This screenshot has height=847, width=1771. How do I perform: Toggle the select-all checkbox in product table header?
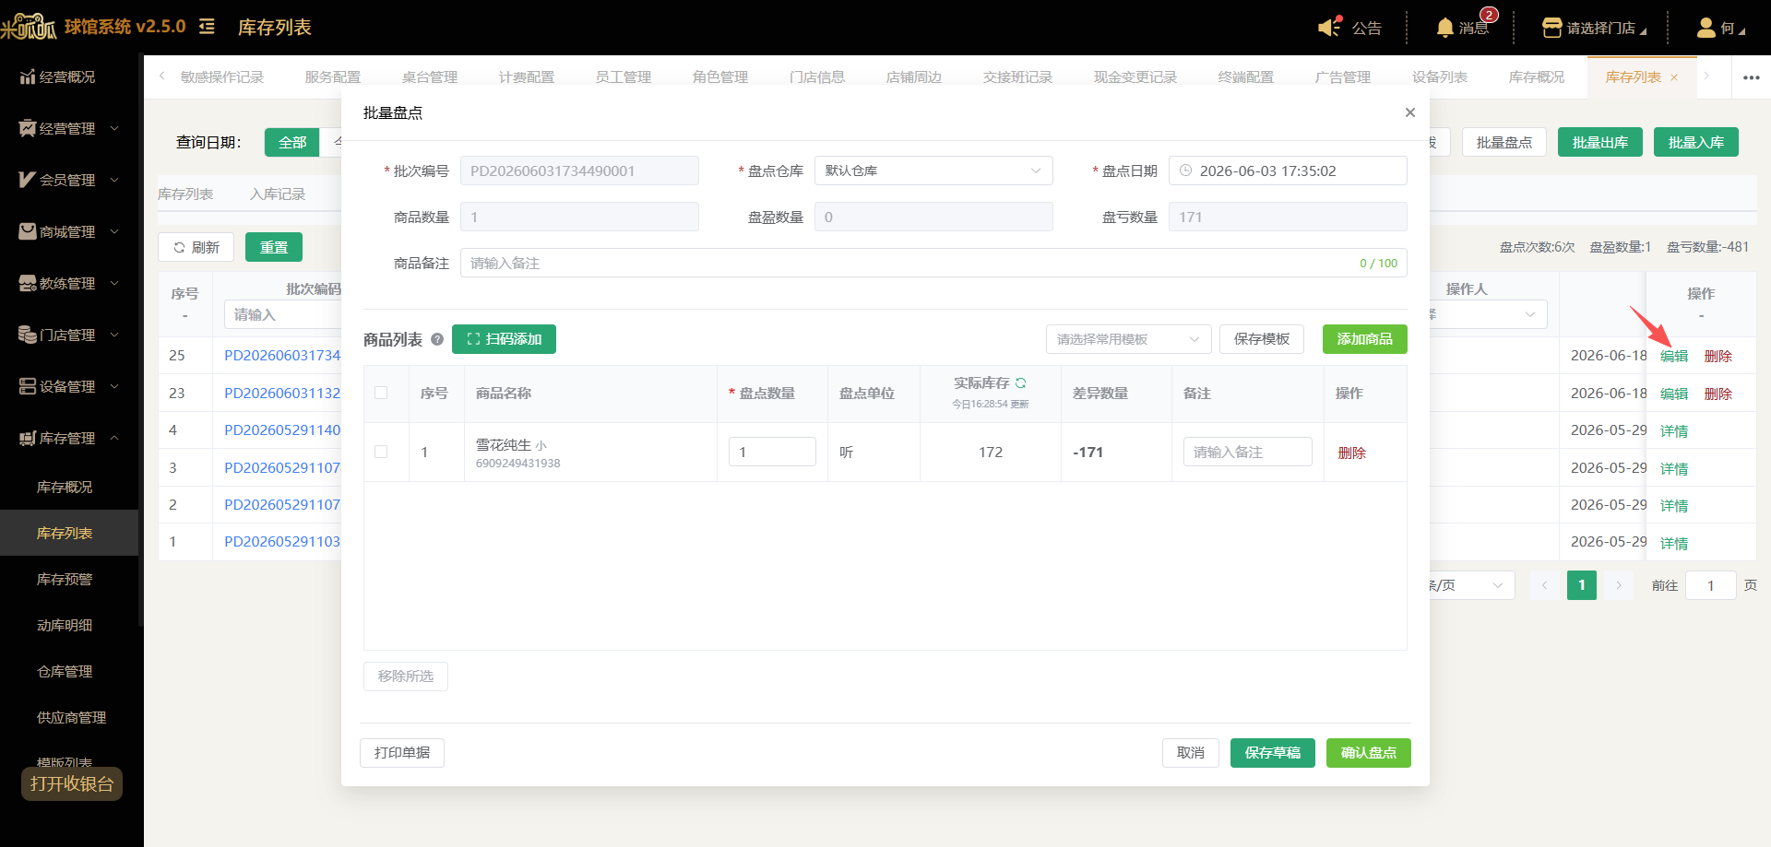381,393
